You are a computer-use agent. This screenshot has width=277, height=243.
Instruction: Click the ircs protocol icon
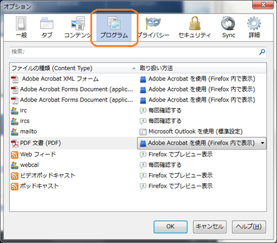(x=15, y=121)
